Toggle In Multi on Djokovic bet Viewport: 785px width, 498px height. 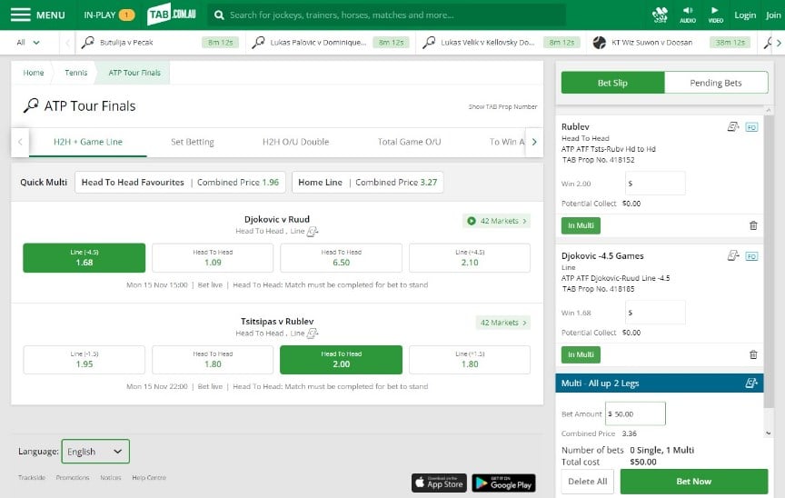coord(581,354)
